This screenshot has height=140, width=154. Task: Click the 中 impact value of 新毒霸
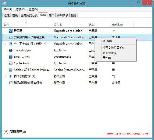pos(113,31)
